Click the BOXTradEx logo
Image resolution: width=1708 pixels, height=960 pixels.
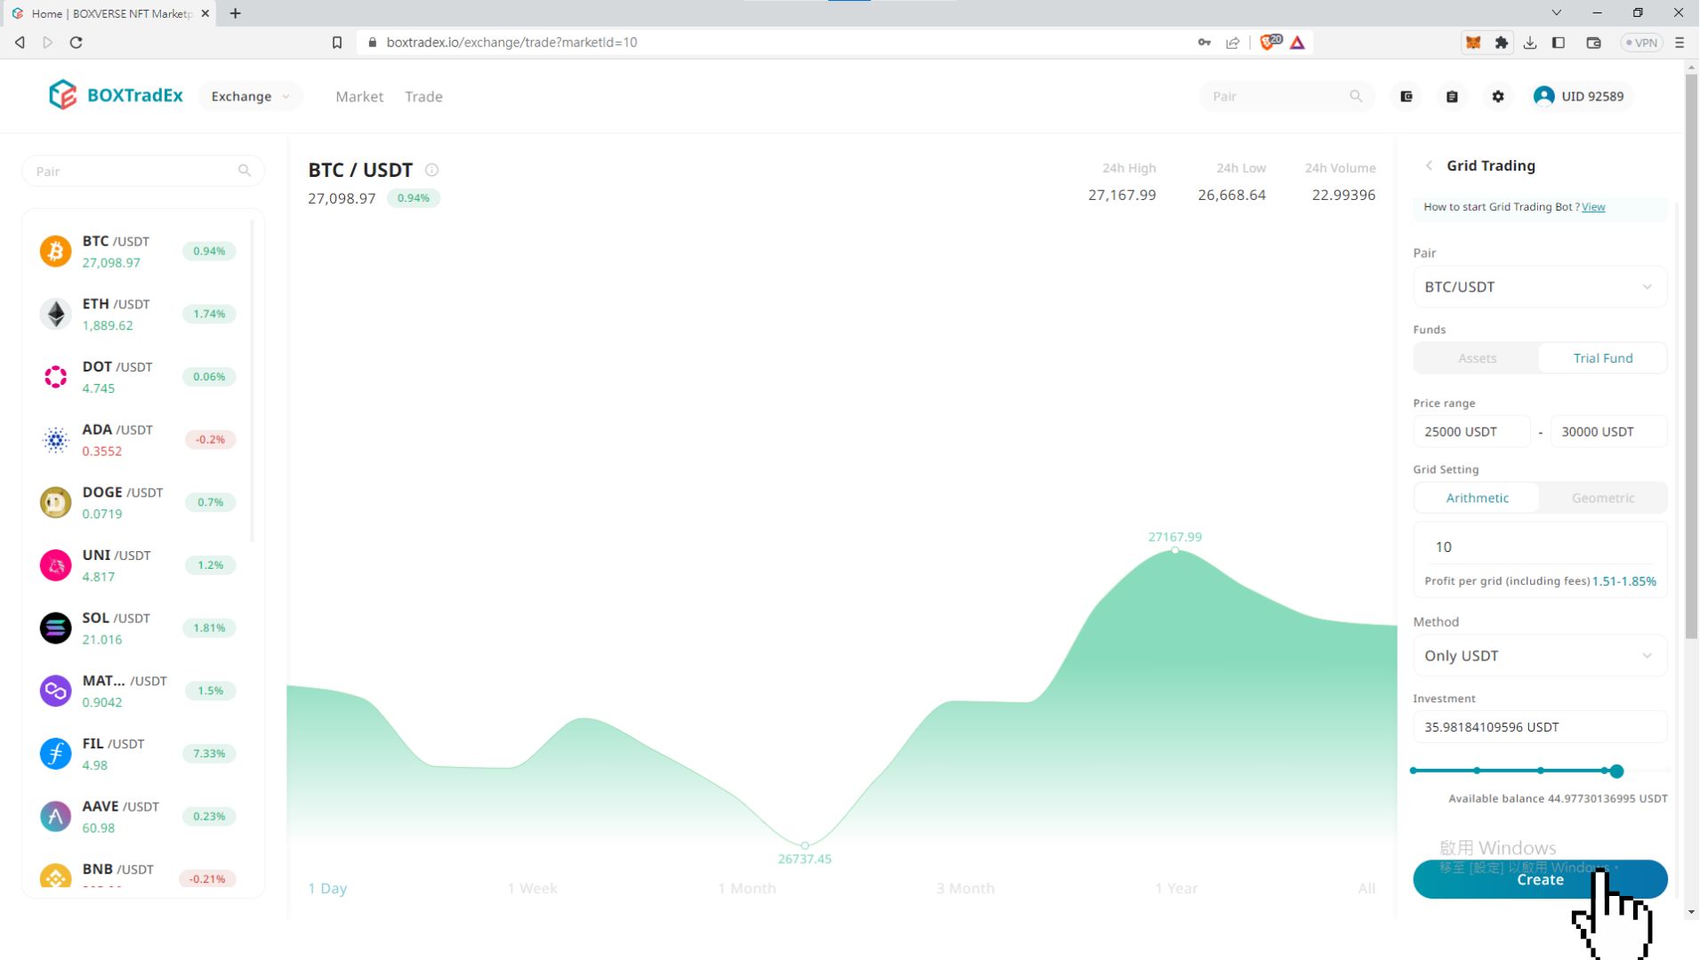pos(116,95)
